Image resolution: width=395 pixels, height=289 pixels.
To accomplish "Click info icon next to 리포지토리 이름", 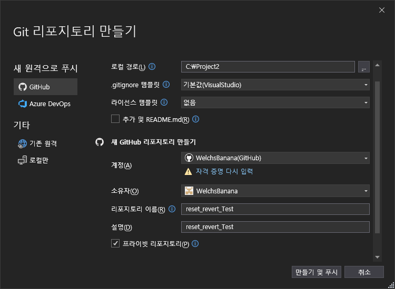I will coord(172,209).
